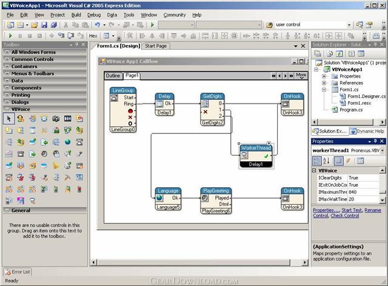Select the Pointer tool in VBVoice toolbox

(x=8, y=119)
